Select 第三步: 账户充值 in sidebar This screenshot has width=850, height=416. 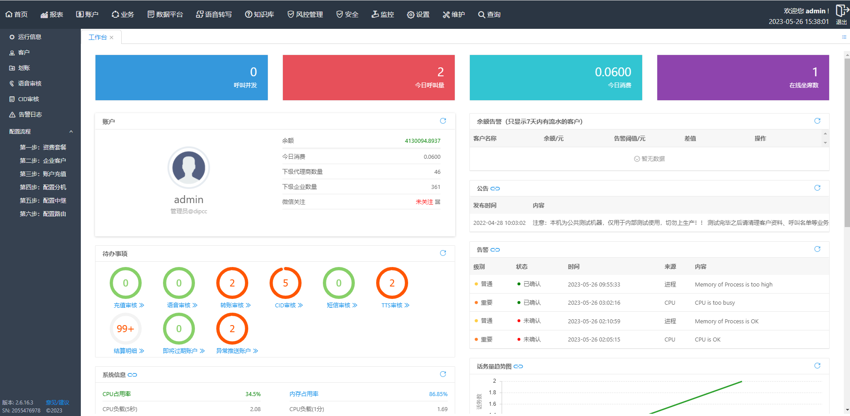[x=43, y=174]
